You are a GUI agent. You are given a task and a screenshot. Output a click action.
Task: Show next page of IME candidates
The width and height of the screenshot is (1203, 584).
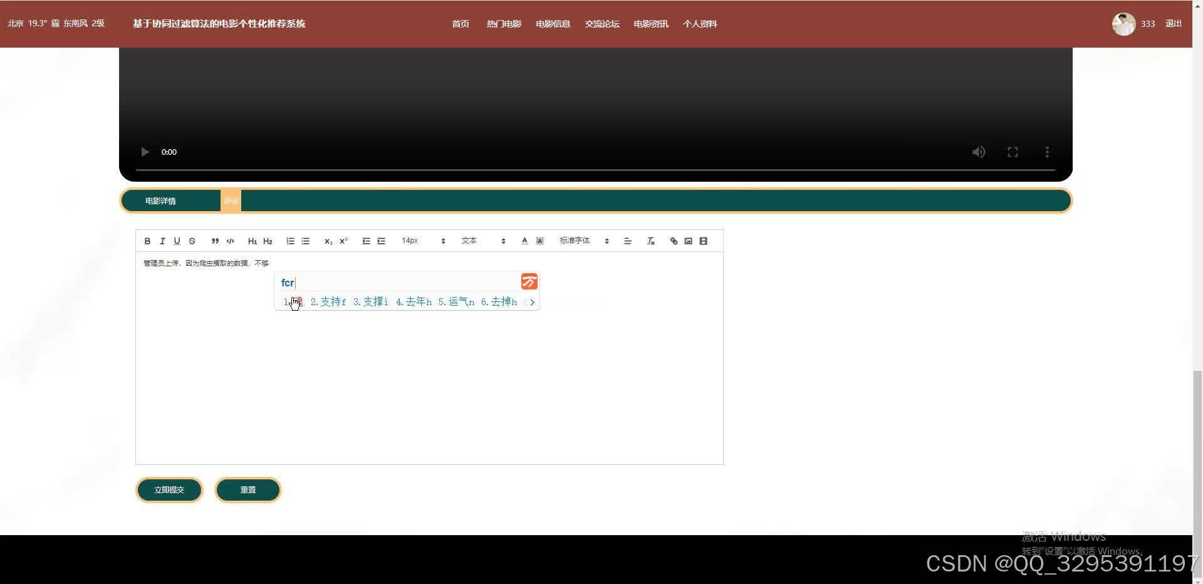(533, 302)
